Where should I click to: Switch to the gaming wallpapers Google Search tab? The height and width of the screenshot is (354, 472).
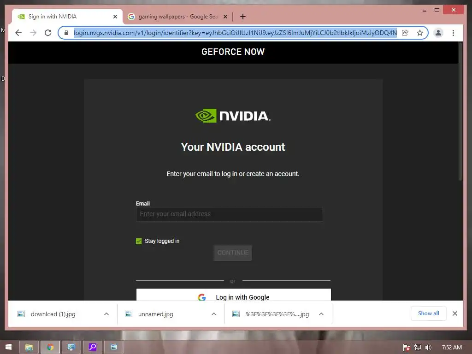click(x=177, y=17)
